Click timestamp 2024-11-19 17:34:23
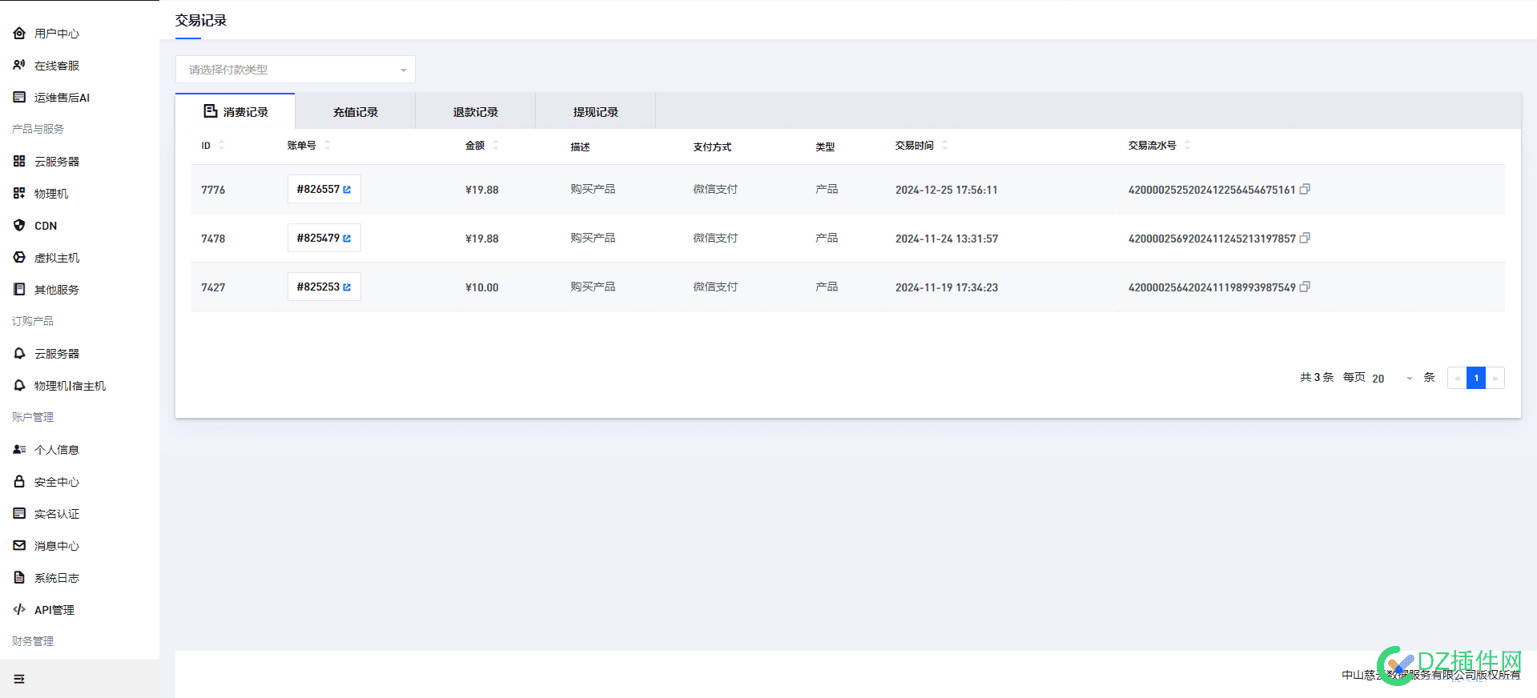 point(947,287)
